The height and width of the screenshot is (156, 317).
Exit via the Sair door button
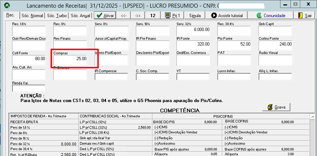coord(305,16)
